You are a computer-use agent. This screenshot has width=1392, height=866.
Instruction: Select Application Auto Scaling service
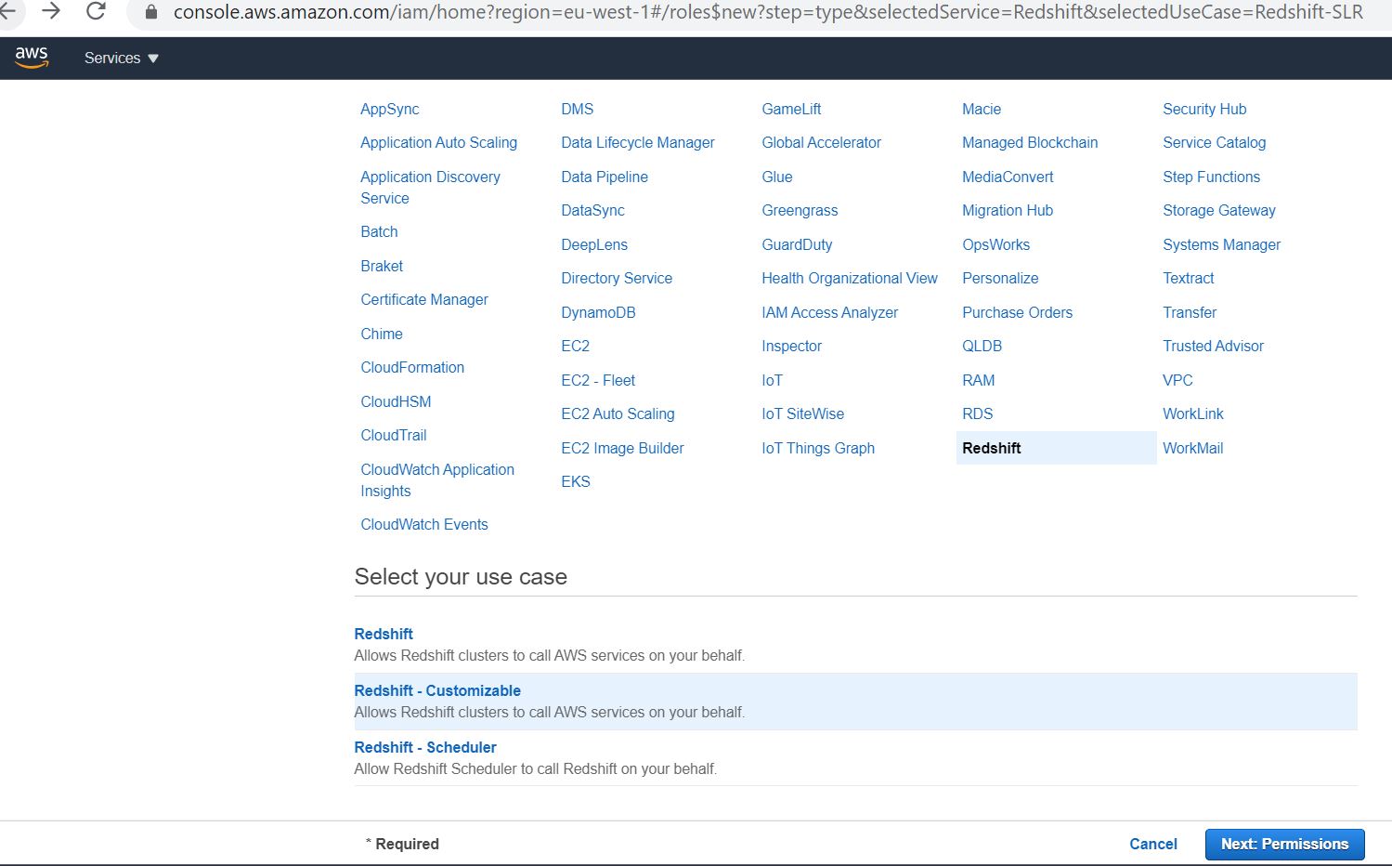coord(438,142)
